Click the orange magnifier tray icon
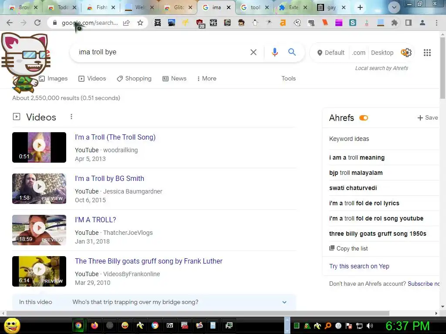The width and height of the screenshot is (446, 334). (328, 326)
